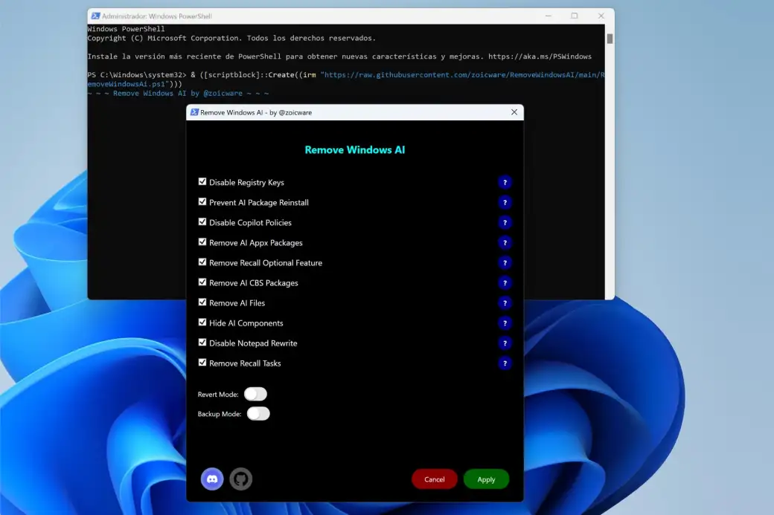This screenshot has width=774, height=515.
Task: Enable Revert Mode
Action: 256,394
